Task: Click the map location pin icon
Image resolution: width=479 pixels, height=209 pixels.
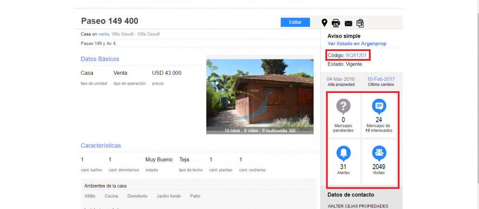Action: [x=324, y=23]
